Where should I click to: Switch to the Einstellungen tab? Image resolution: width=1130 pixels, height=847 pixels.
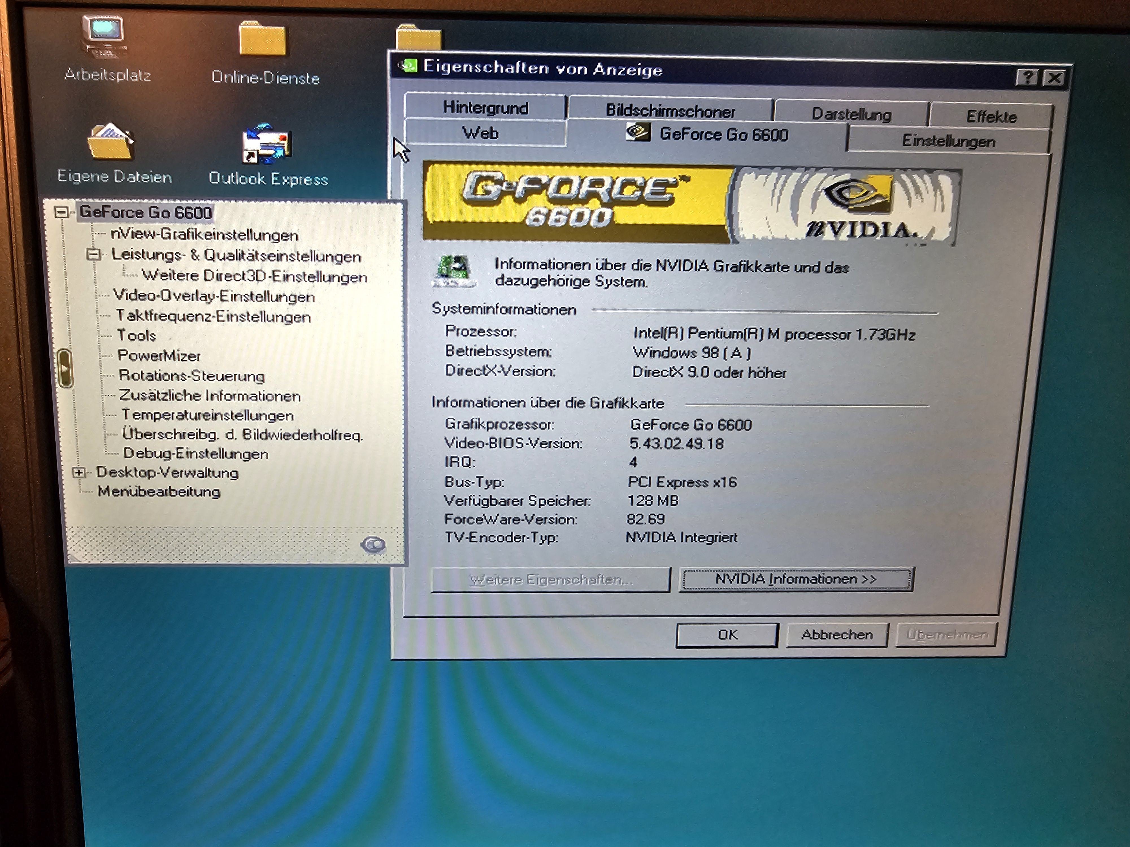pyautogui.click(x=948, y=141)
